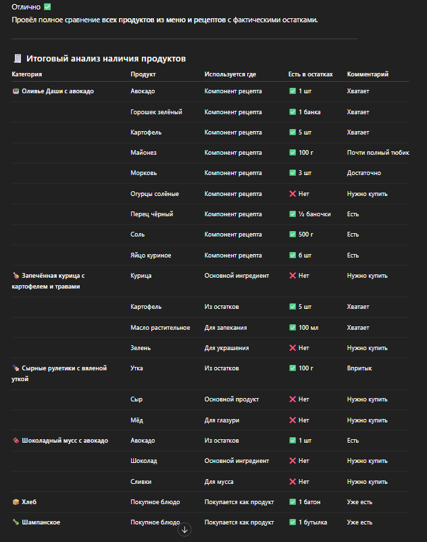Click the Комментарий column header
The width and height of the screenshot is (427, 542).
pyautogui.click(x=368, y=74)
